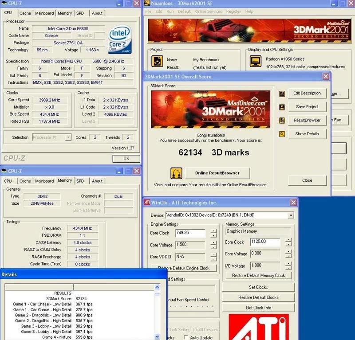
Task: Open the Processor #1 selection dropdown
Action: [68, 137]
